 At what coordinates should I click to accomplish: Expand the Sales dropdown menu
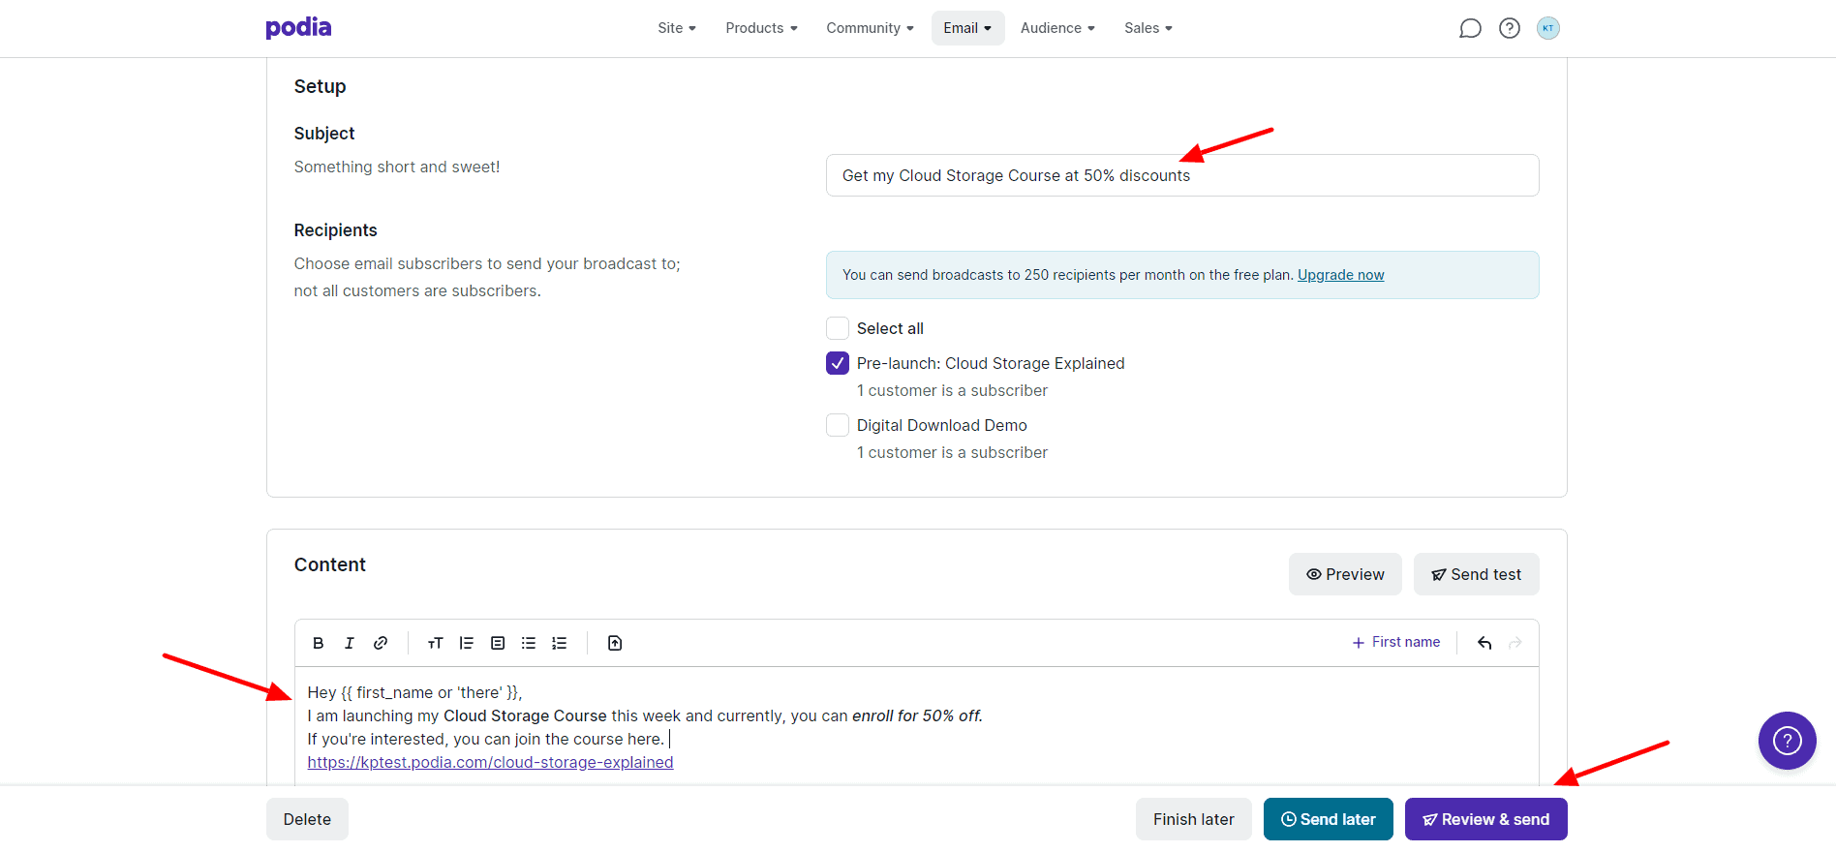[x=1147, y=28]
